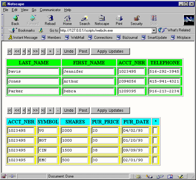The height and width of the screenshot is (180, 196).
Task: Tick the checkbox in the EMC row
Action: click(155, 160)
